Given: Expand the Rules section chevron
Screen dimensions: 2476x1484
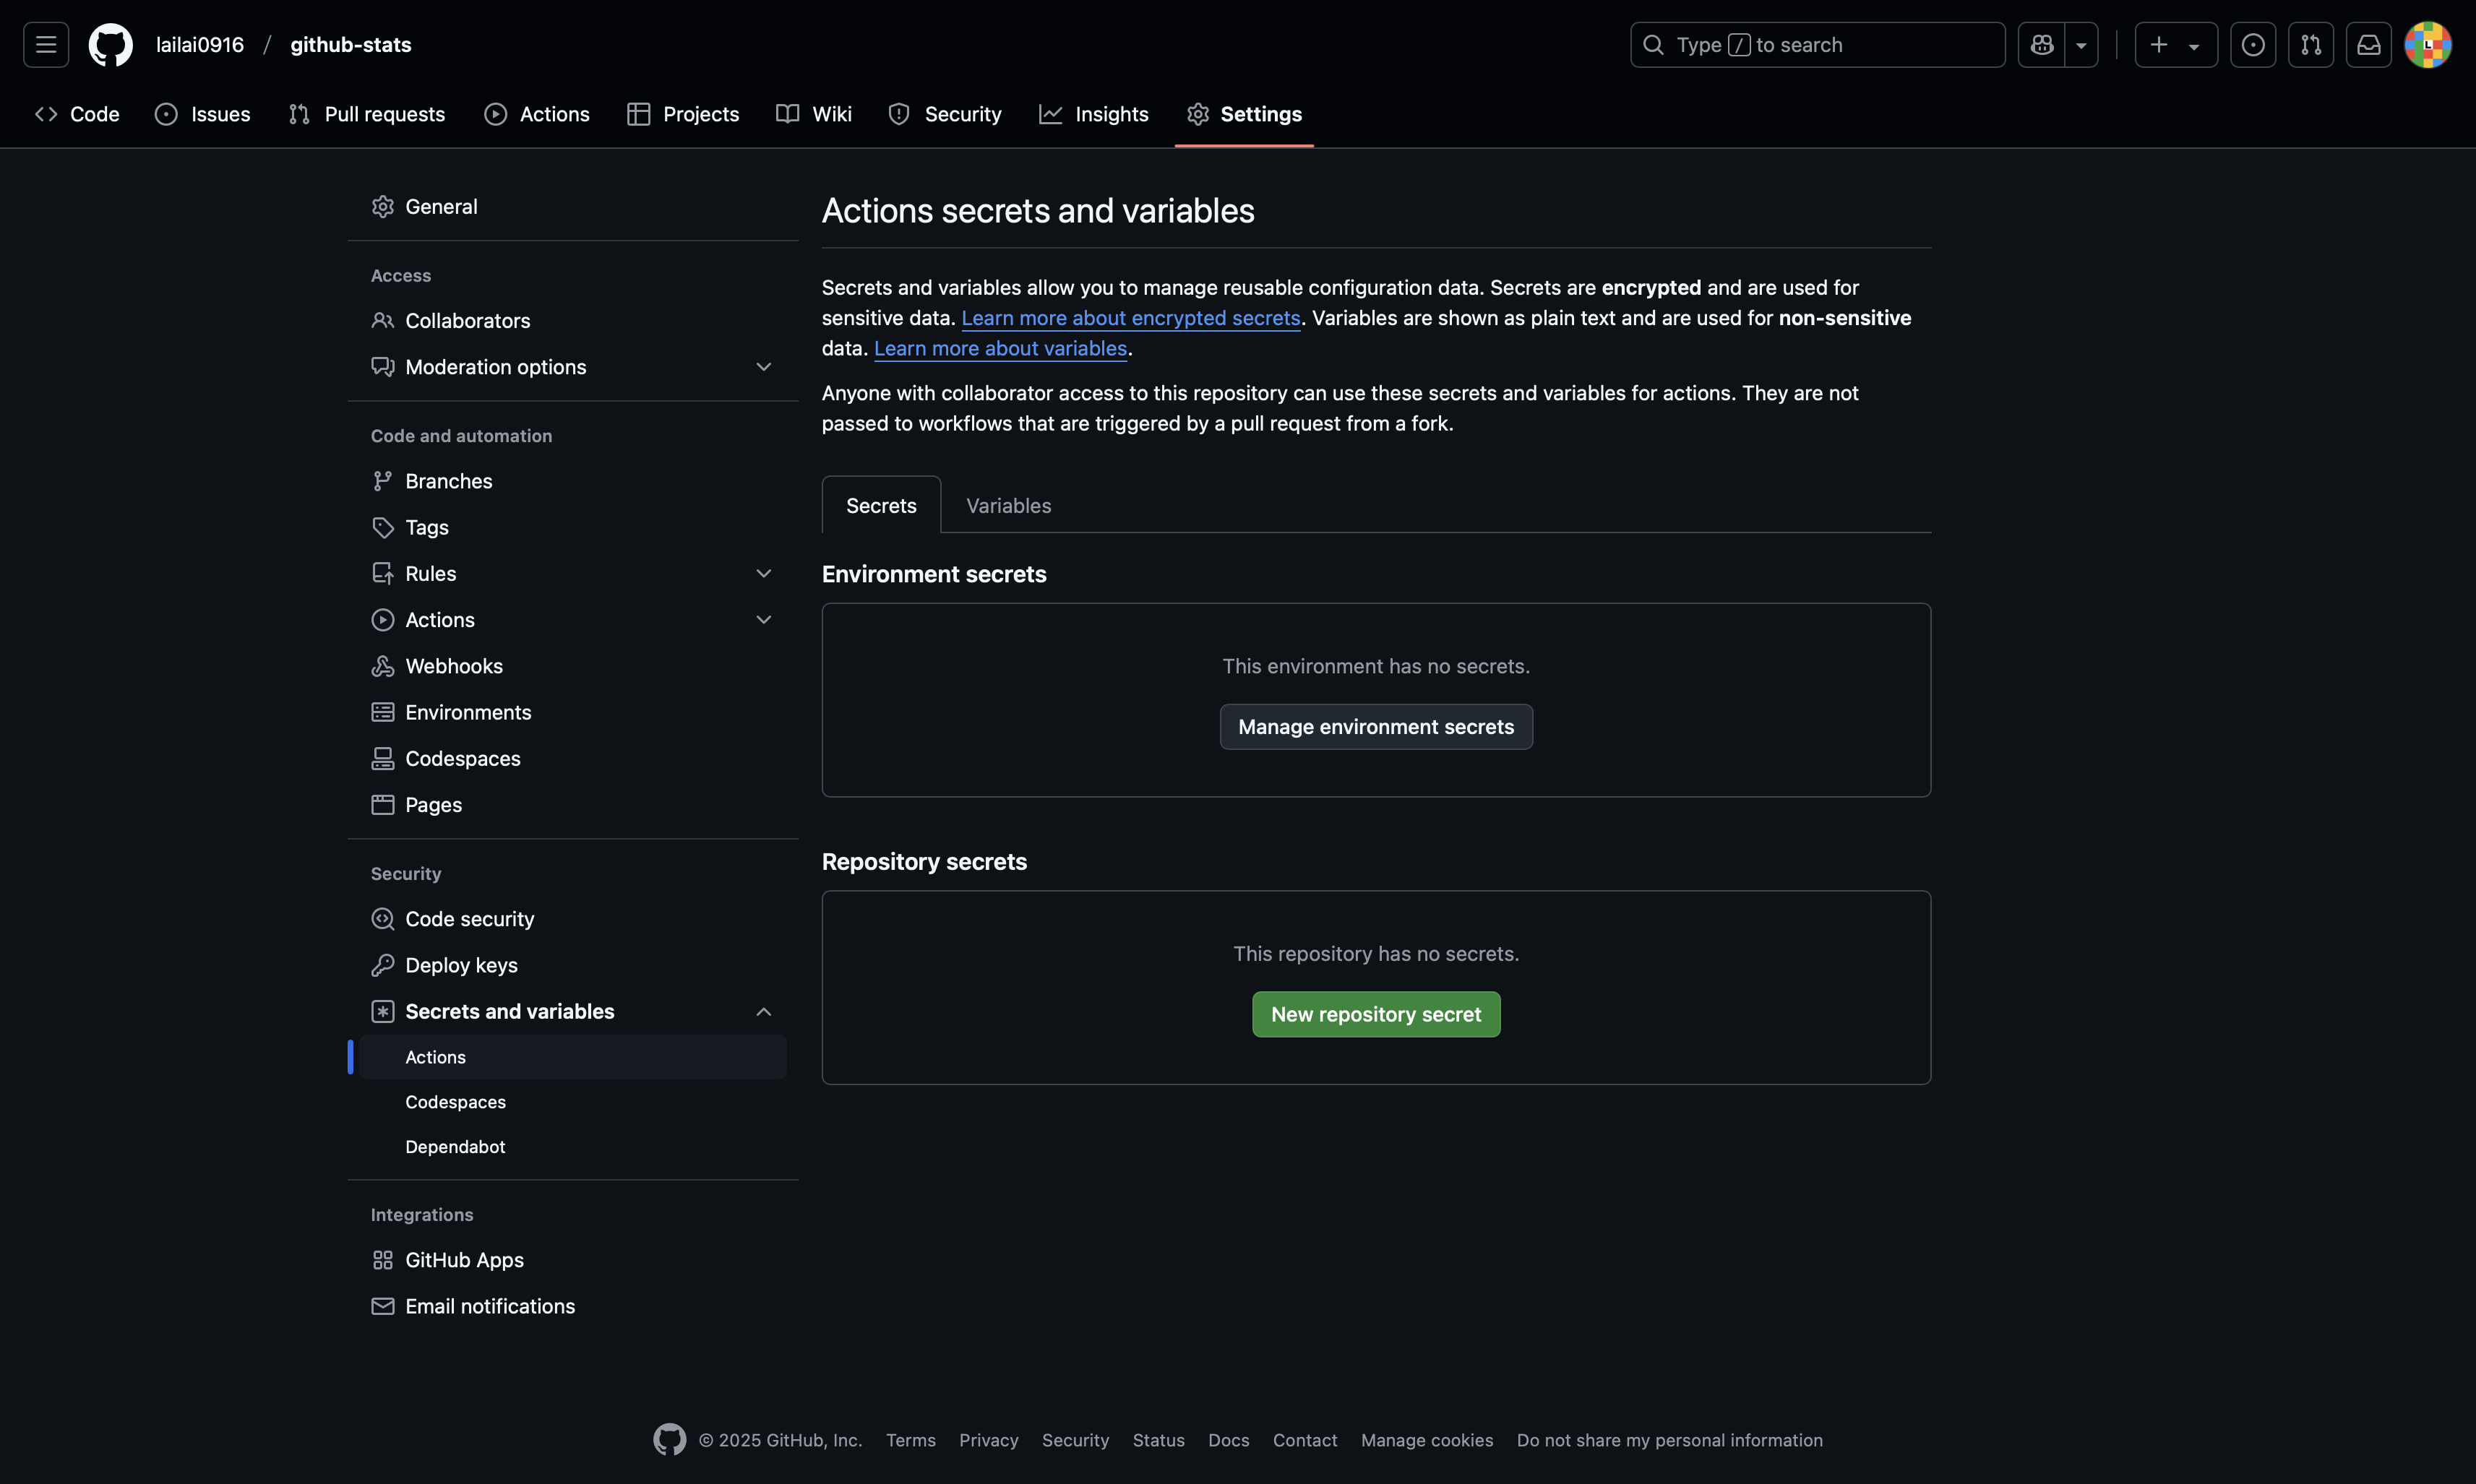Looking at the screenshot, I should 764,574.
